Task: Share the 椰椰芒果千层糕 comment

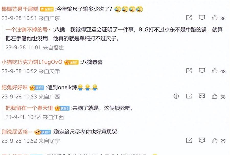Action: pyautogui.click(x=189, y=18)
